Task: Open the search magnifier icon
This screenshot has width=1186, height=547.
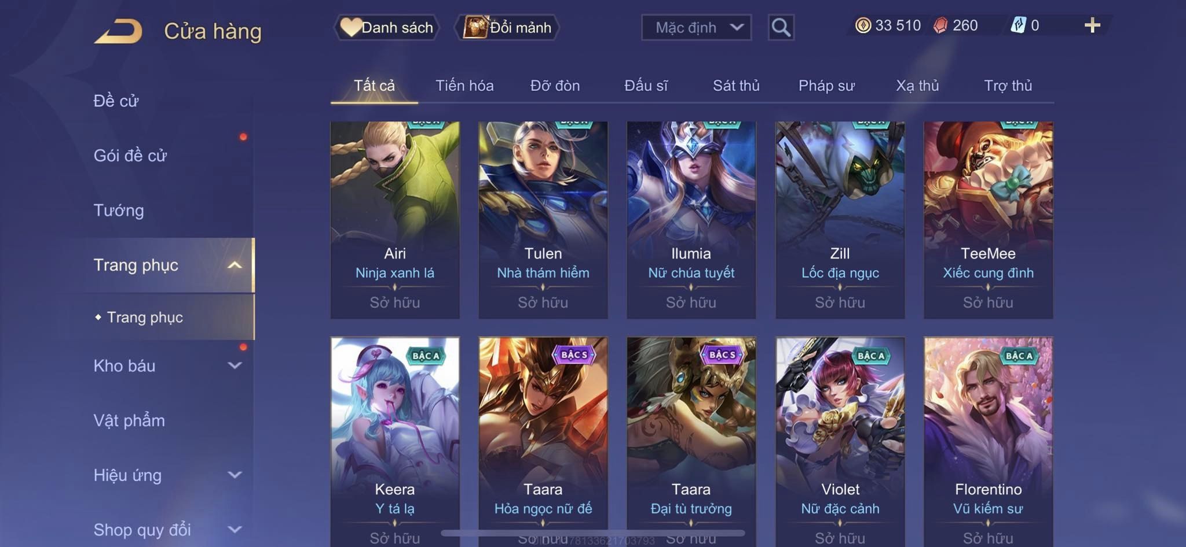Action: point(781,27)
